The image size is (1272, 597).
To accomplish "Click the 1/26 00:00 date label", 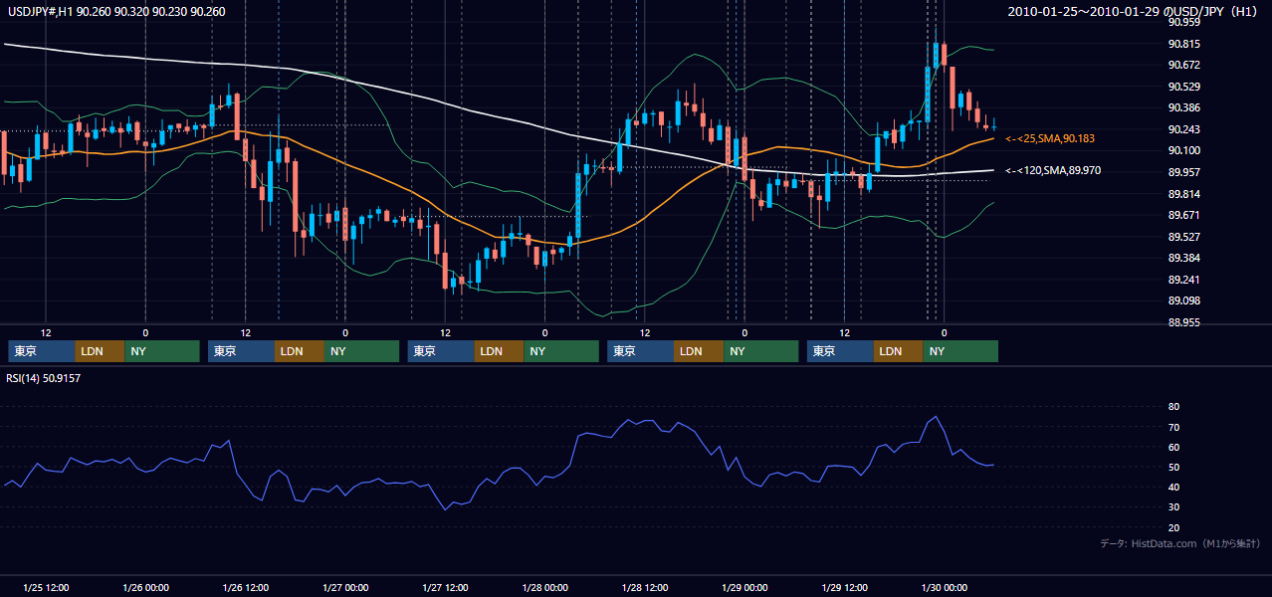I will point(145,587).
